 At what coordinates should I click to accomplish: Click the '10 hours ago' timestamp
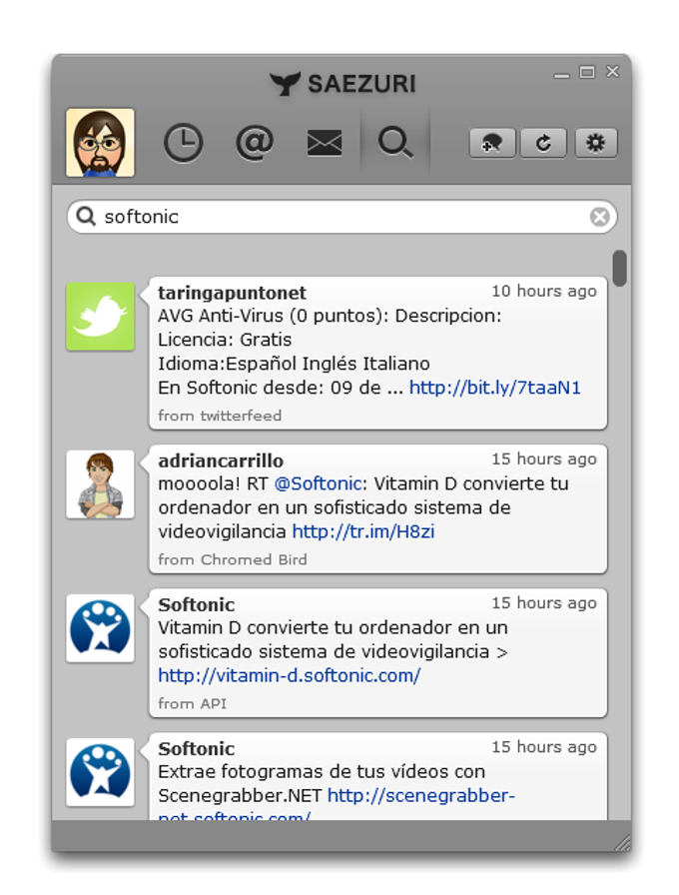tap(544, 291)
